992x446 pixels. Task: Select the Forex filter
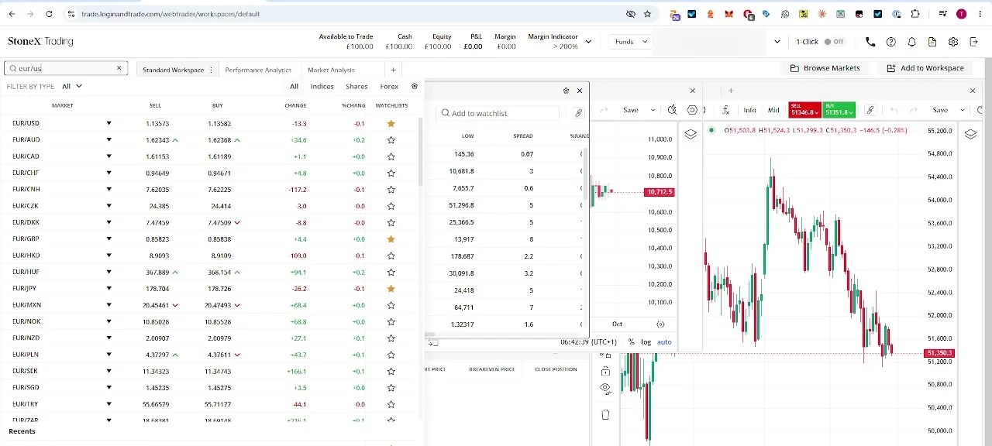point(389,87)
